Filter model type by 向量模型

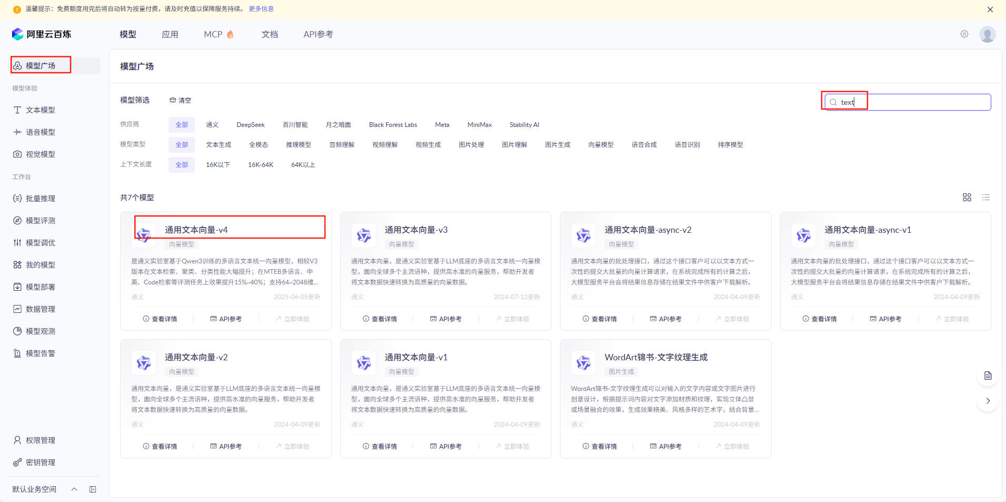click(x=601, y=145)
